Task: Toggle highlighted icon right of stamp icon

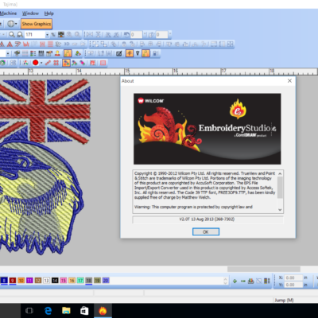Action: coord(68,53)
